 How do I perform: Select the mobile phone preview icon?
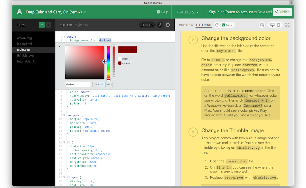point(280,25)
